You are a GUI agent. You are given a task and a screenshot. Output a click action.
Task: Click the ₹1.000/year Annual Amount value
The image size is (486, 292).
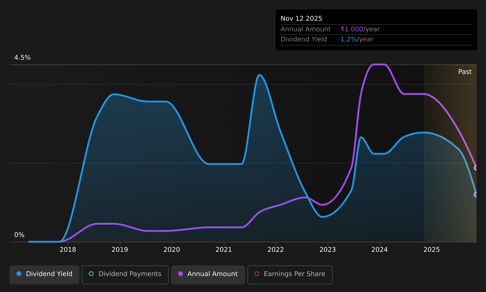click(x=360, y=29)
